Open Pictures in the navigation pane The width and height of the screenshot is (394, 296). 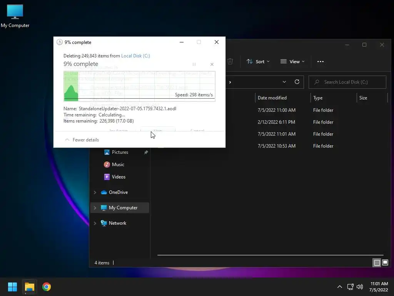coord(120,152)
